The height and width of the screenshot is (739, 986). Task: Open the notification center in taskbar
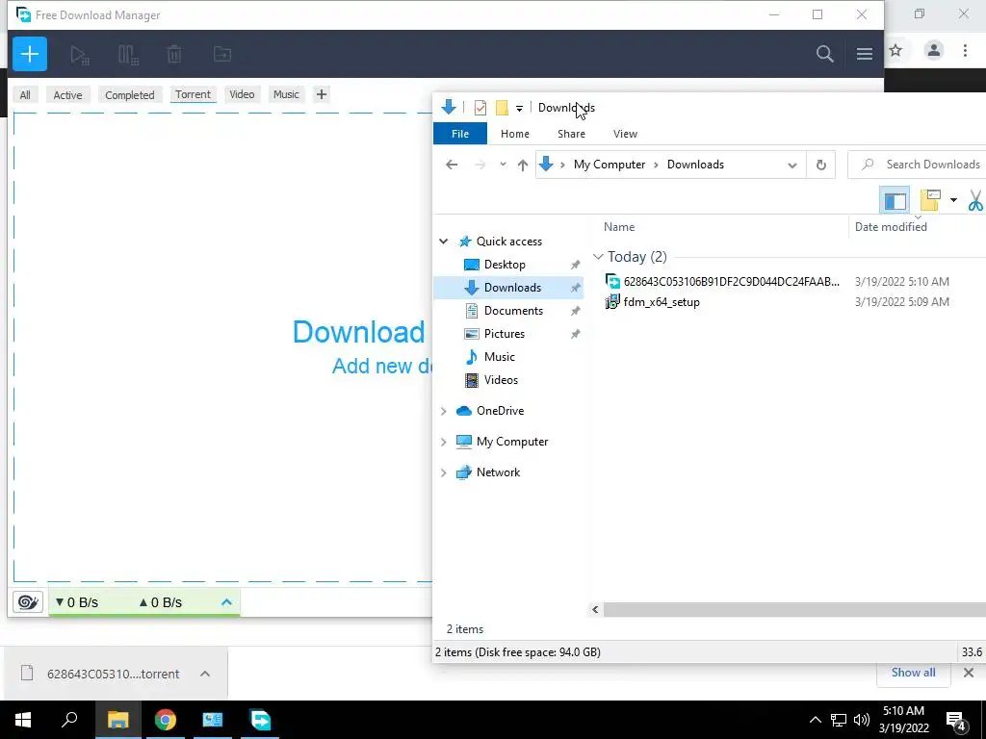pyautogui.click(x=956, y=720)
